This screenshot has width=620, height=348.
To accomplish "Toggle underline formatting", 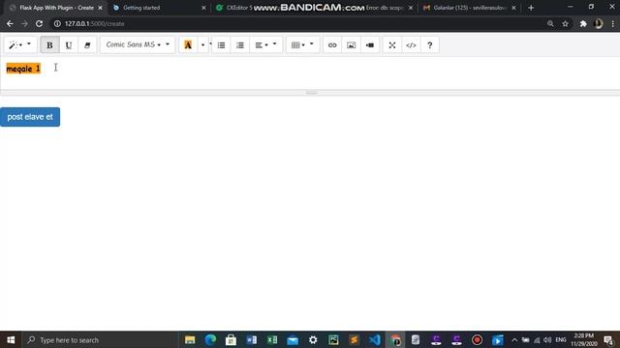I will pos(69,45).
